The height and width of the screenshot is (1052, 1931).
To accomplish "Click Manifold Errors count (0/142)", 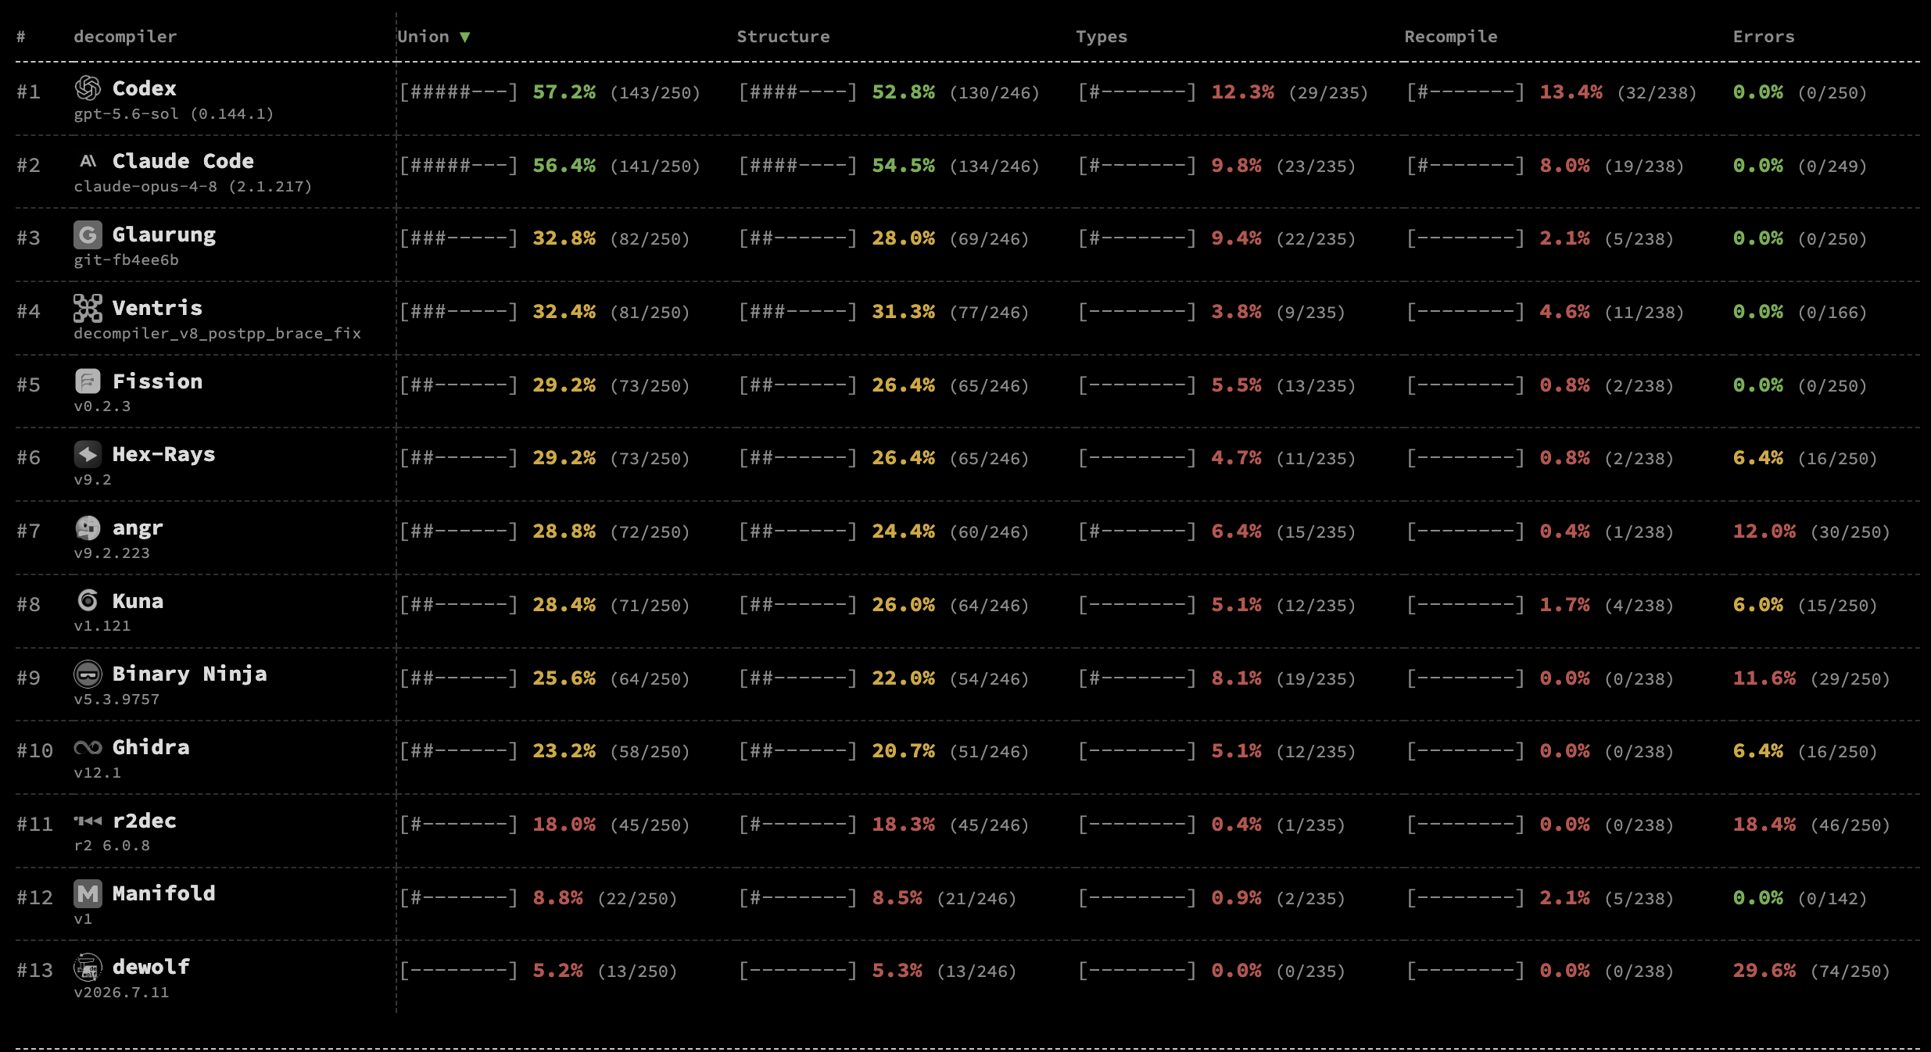I will 1832,899.
